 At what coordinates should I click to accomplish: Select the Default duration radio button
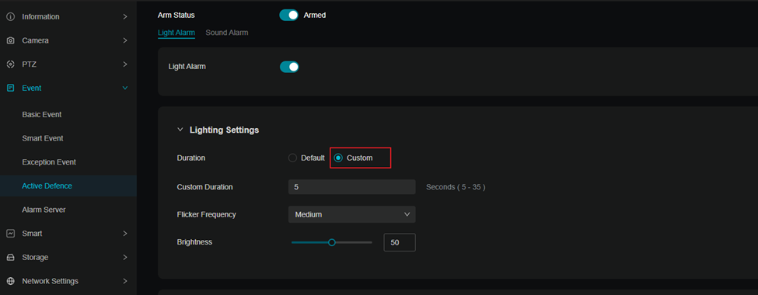[292, 158]
